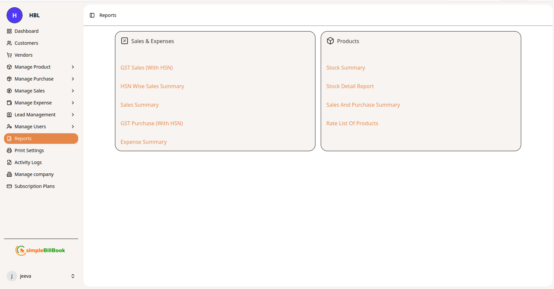Toggle the sidebar panel icon

(92, 15)
